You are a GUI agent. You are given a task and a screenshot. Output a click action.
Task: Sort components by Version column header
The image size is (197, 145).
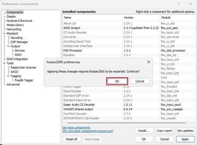tap(141, 18)
